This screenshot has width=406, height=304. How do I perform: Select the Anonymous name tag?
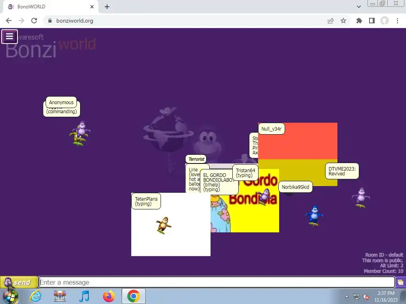[61, 103]
